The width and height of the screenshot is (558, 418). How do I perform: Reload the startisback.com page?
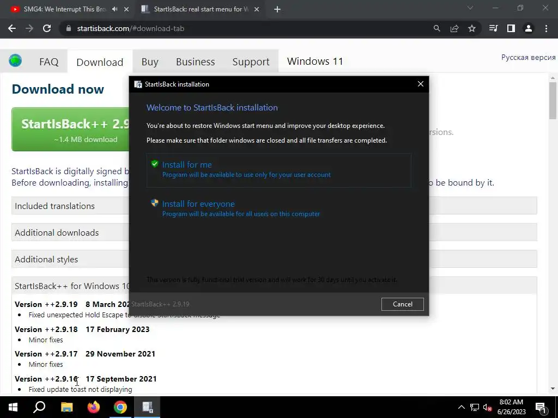click(47, 28)
